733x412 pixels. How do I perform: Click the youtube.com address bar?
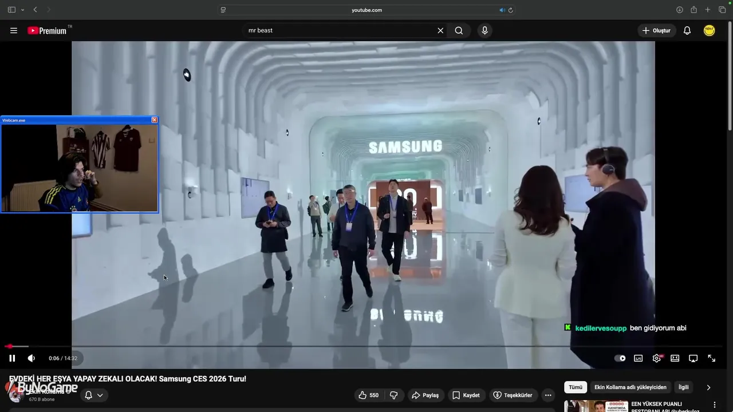click(x=366, y=10)
